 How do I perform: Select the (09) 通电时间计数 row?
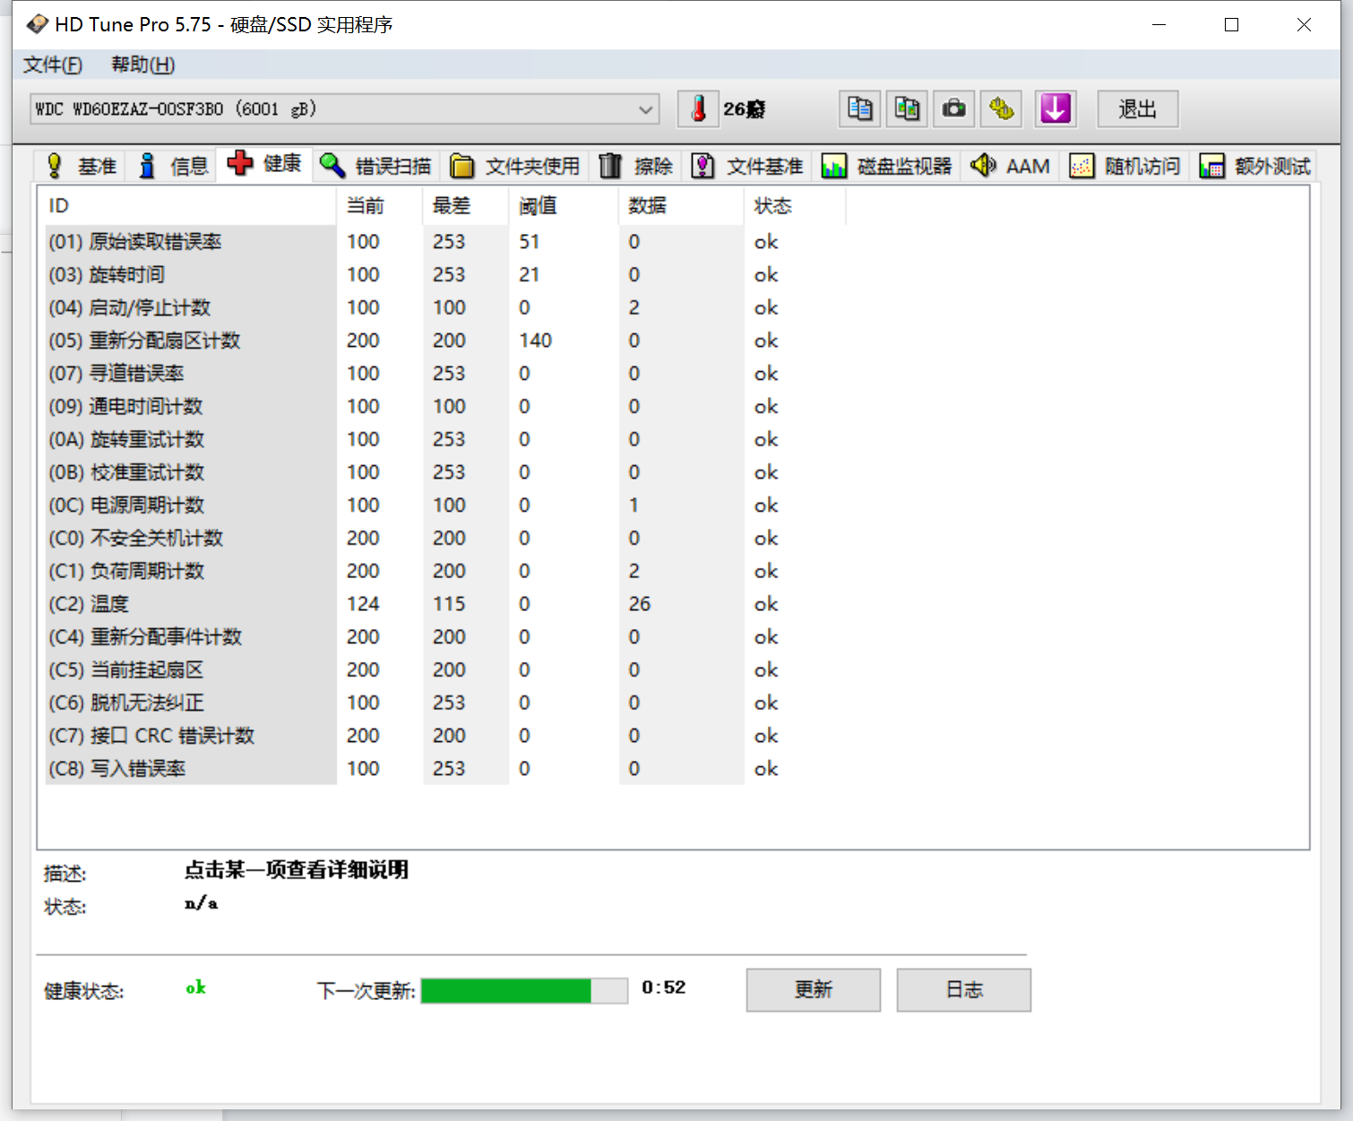point(445,407)
